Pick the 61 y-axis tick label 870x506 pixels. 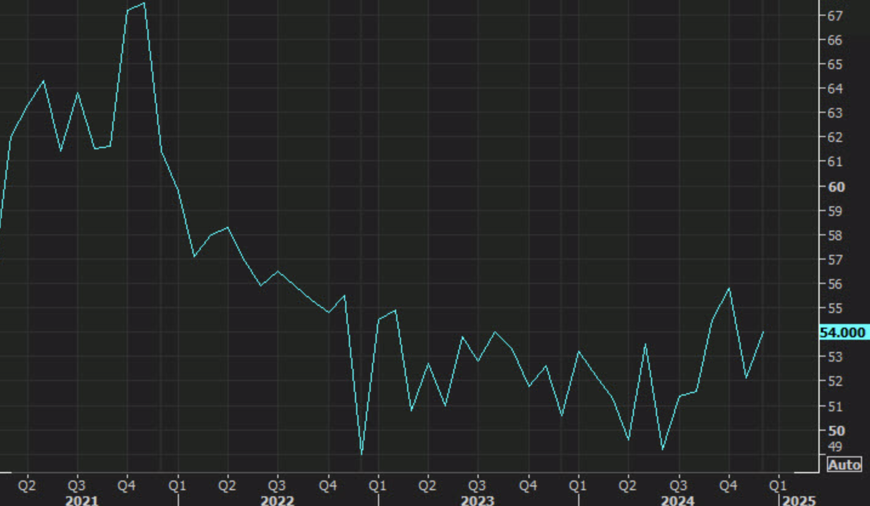[x=835, y=161]
